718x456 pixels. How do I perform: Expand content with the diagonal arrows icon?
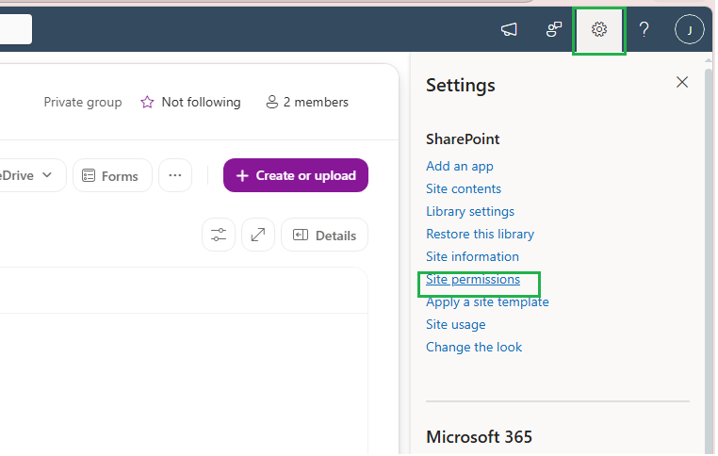click(x=259, y=236)
